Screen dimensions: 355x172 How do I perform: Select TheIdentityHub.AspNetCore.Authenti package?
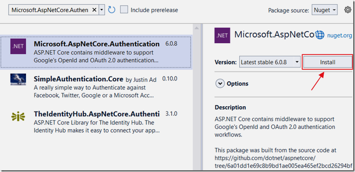click(x=96, y=122)
